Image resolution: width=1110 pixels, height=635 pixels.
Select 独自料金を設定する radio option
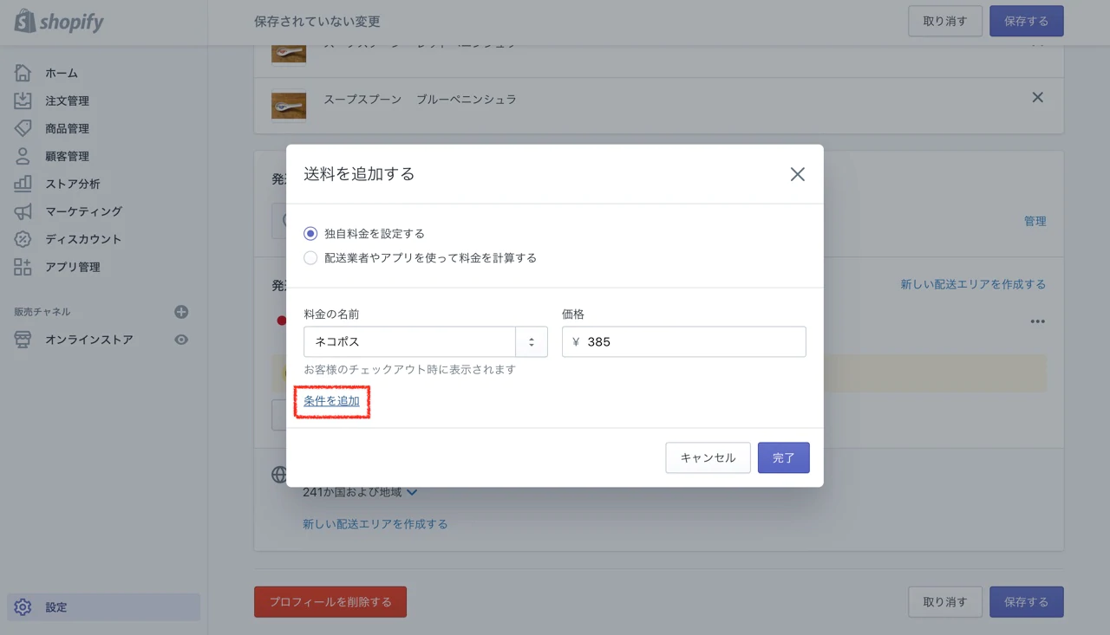click(x=310, y=234)
